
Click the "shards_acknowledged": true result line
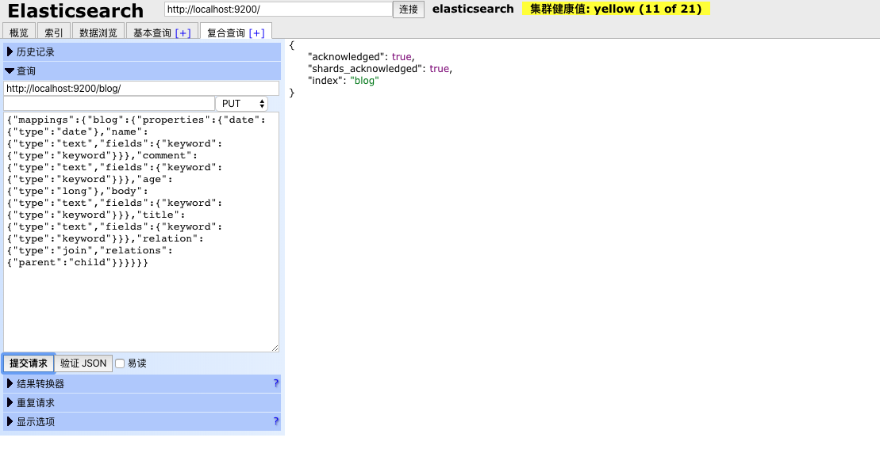[380, 68]
